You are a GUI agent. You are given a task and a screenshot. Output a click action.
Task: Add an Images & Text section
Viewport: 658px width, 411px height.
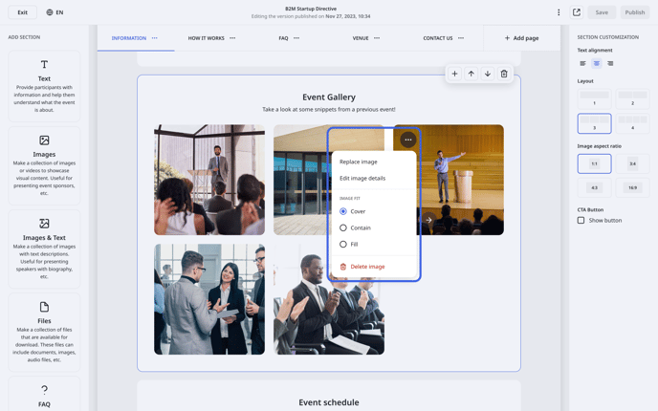click(44, 249)
